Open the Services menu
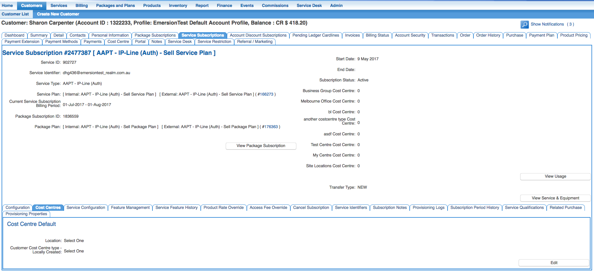594x272 pixels. (59, 5)
